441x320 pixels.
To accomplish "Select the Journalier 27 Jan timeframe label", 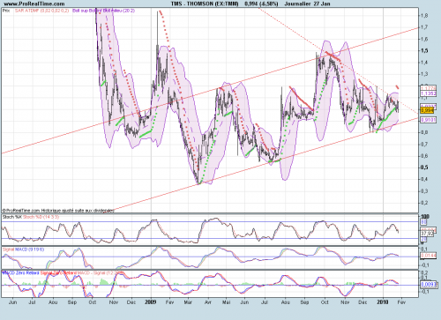I will pos(307,4).
